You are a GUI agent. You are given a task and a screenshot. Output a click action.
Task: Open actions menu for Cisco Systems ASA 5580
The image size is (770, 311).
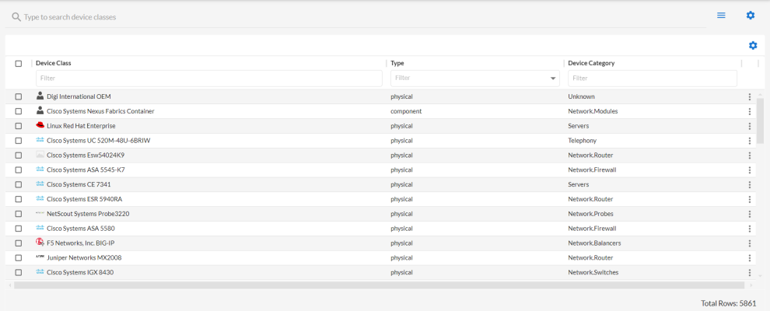(749, 229)
